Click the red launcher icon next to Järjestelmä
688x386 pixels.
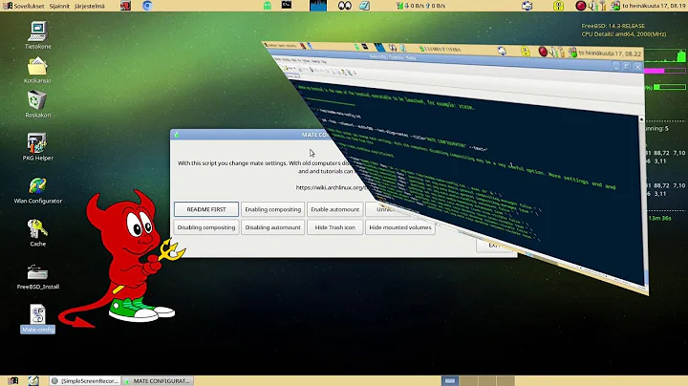pyautogui.click(x=125, y=6)
